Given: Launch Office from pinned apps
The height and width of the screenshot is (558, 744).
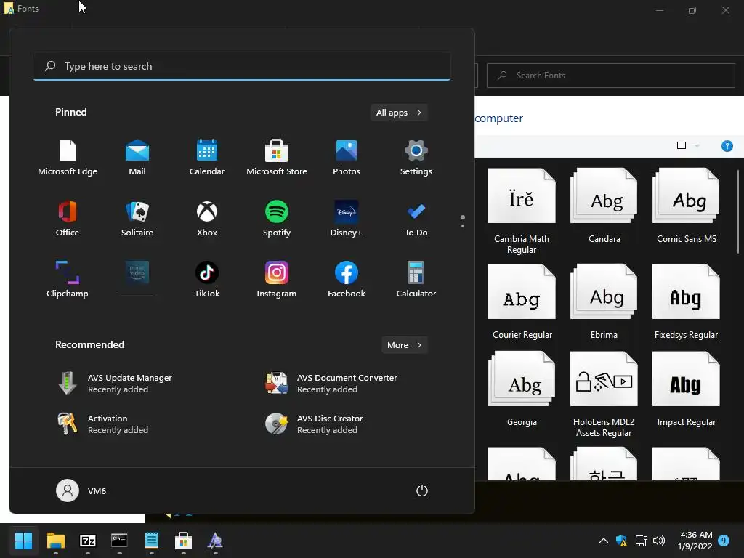Looking at the screenshot, I should tap(68, 218).
